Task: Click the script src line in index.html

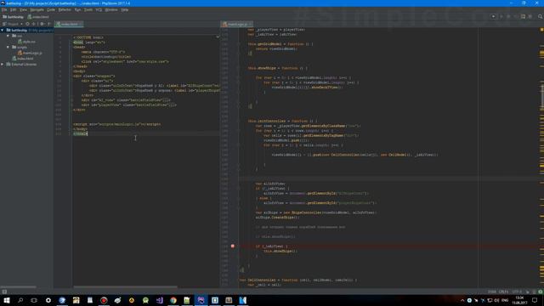Action: coord(116,124)
